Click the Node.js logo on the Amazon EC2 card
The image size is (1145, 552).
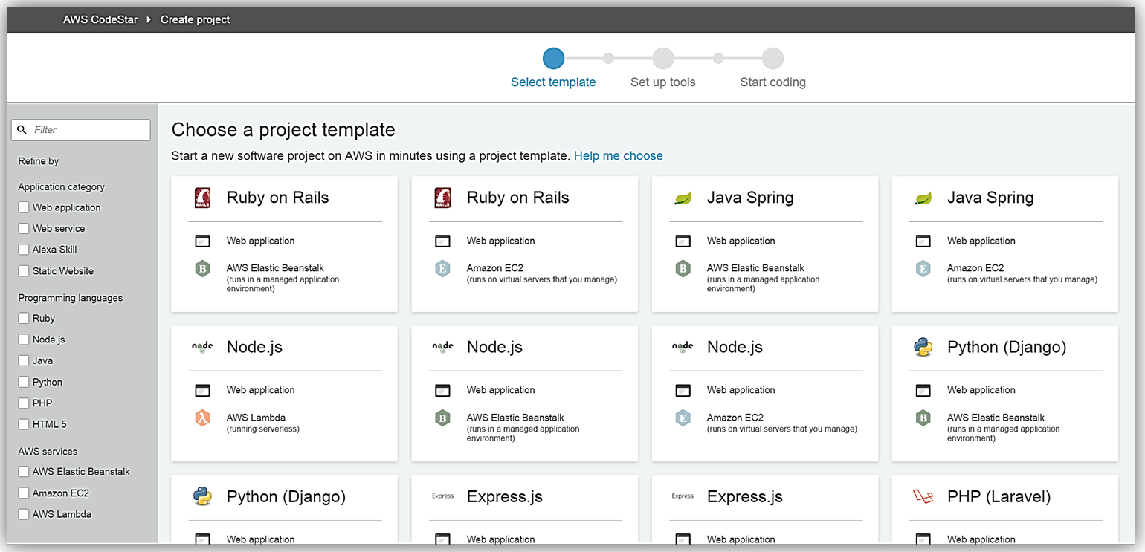click(682, 347)
